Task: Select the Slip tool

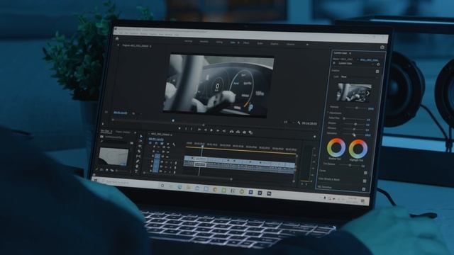Action: (139, 156)
